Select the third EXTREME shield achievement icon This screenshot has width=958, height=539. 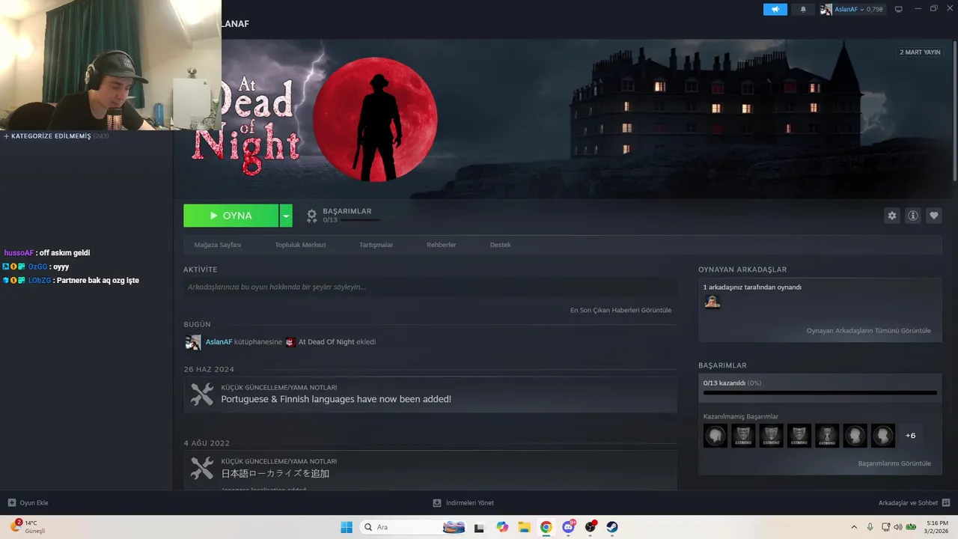(x=799, y=436)
